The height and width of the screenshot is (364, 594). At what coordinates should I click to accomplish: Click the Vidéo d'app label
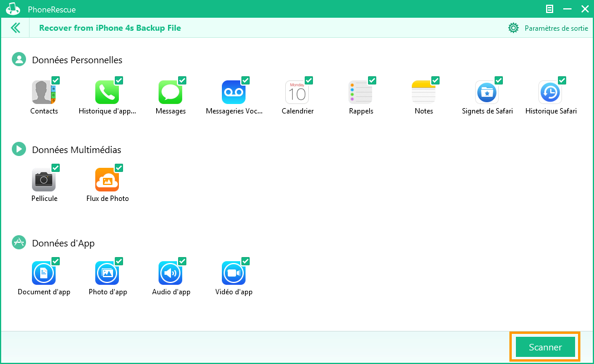(234, 292)
